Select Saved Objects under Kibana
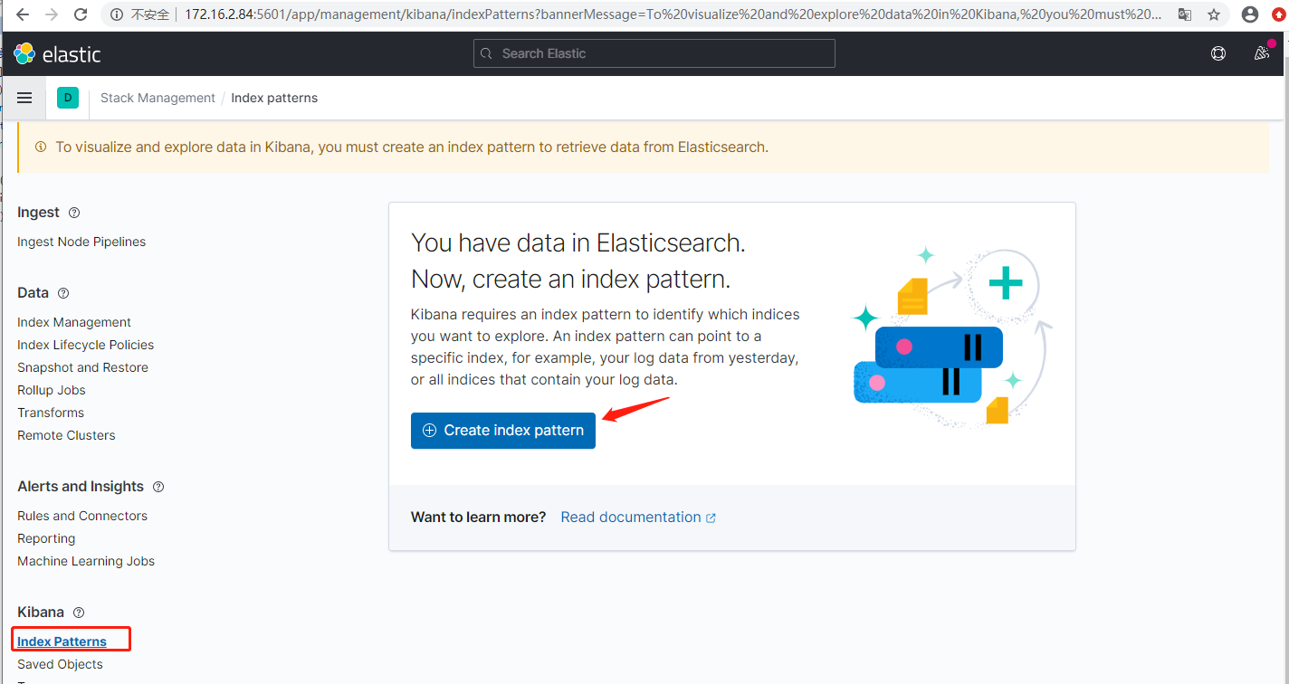 [60, 664]
